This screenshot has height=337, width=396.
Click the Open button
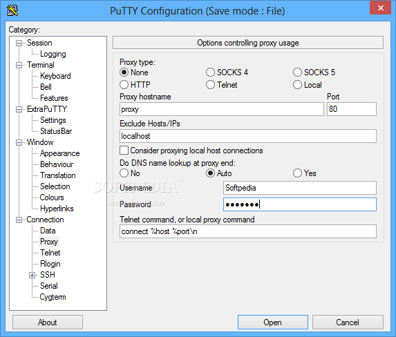click(x=273, y=322)
